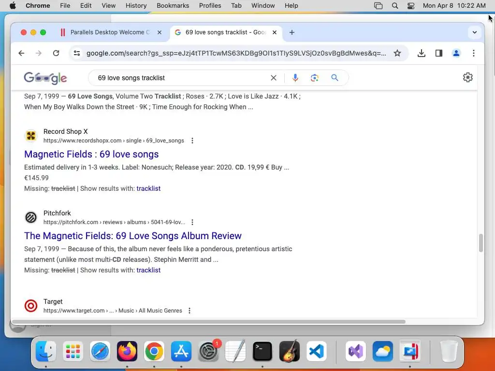Reload the Google search page
This screenshot has width=495, height=371.
(56, 53)
